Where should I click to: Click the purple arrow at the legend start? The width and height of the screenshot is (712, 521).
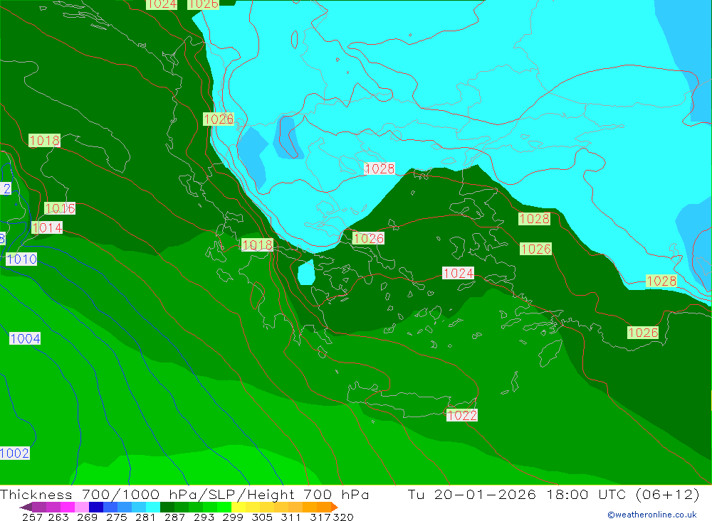[x=26, y=507]
